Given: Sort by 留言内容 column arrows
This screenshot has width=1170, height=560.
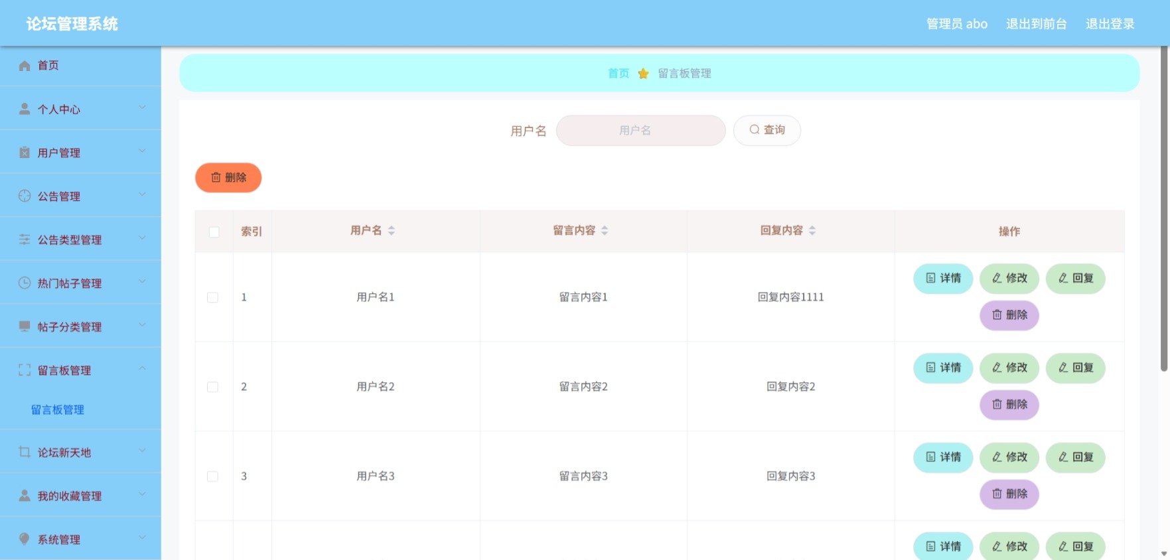Looking at the screenshot, I should [605, 230].
